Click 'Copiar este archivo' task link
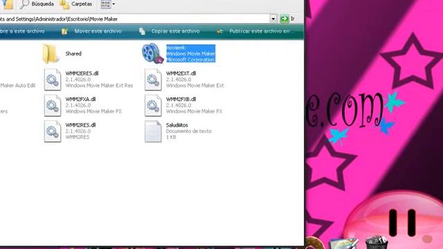Viewport: 443px width, 249px height. click(x=175, y=31)
